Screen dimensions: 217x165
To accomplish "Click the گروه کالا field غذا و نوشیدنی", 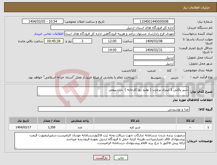I will pos(114,109).
